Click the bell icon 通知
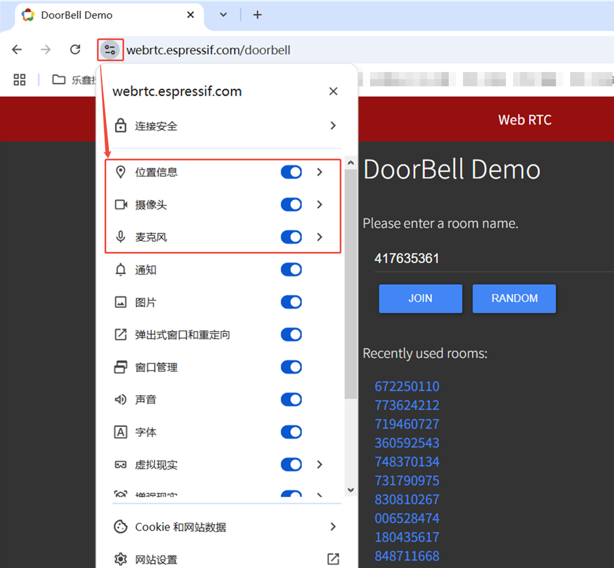614x568 pixels. click(121, 269)
